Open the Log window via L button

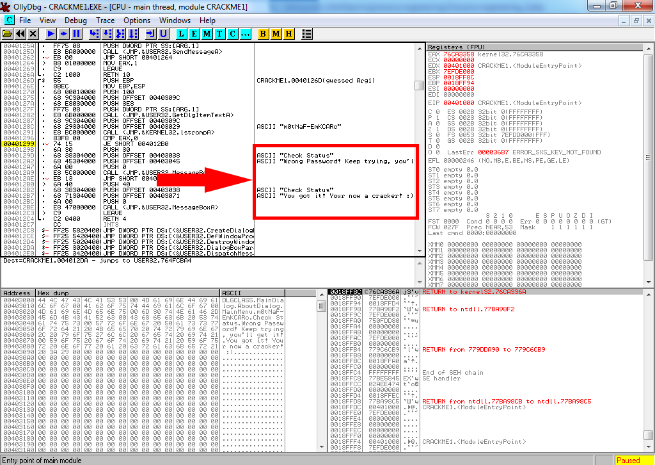182,33
